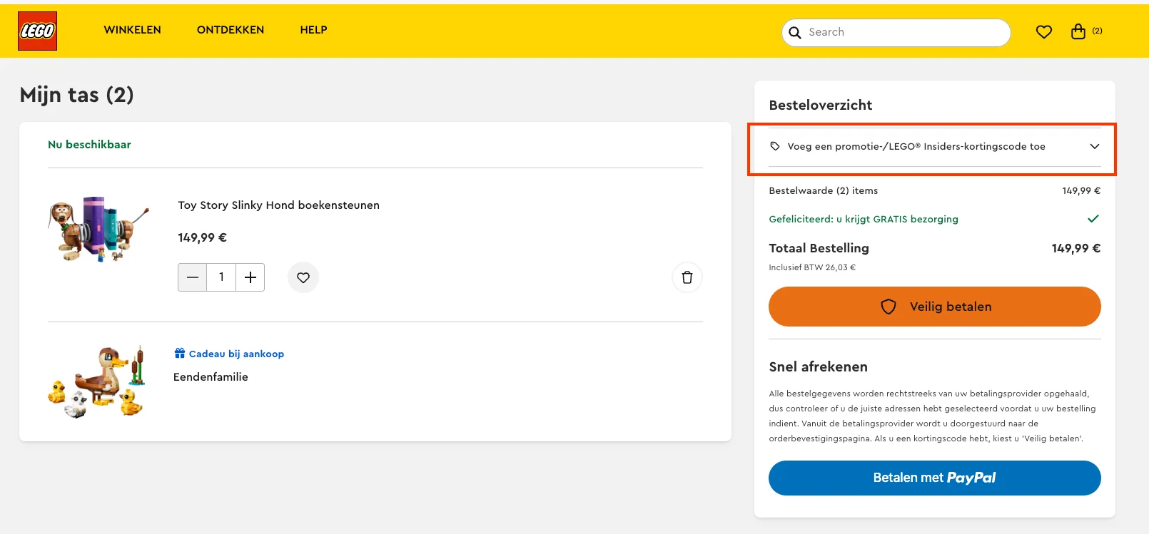
Task: Select the 149,99 € item price
Action: click(202, 237)
